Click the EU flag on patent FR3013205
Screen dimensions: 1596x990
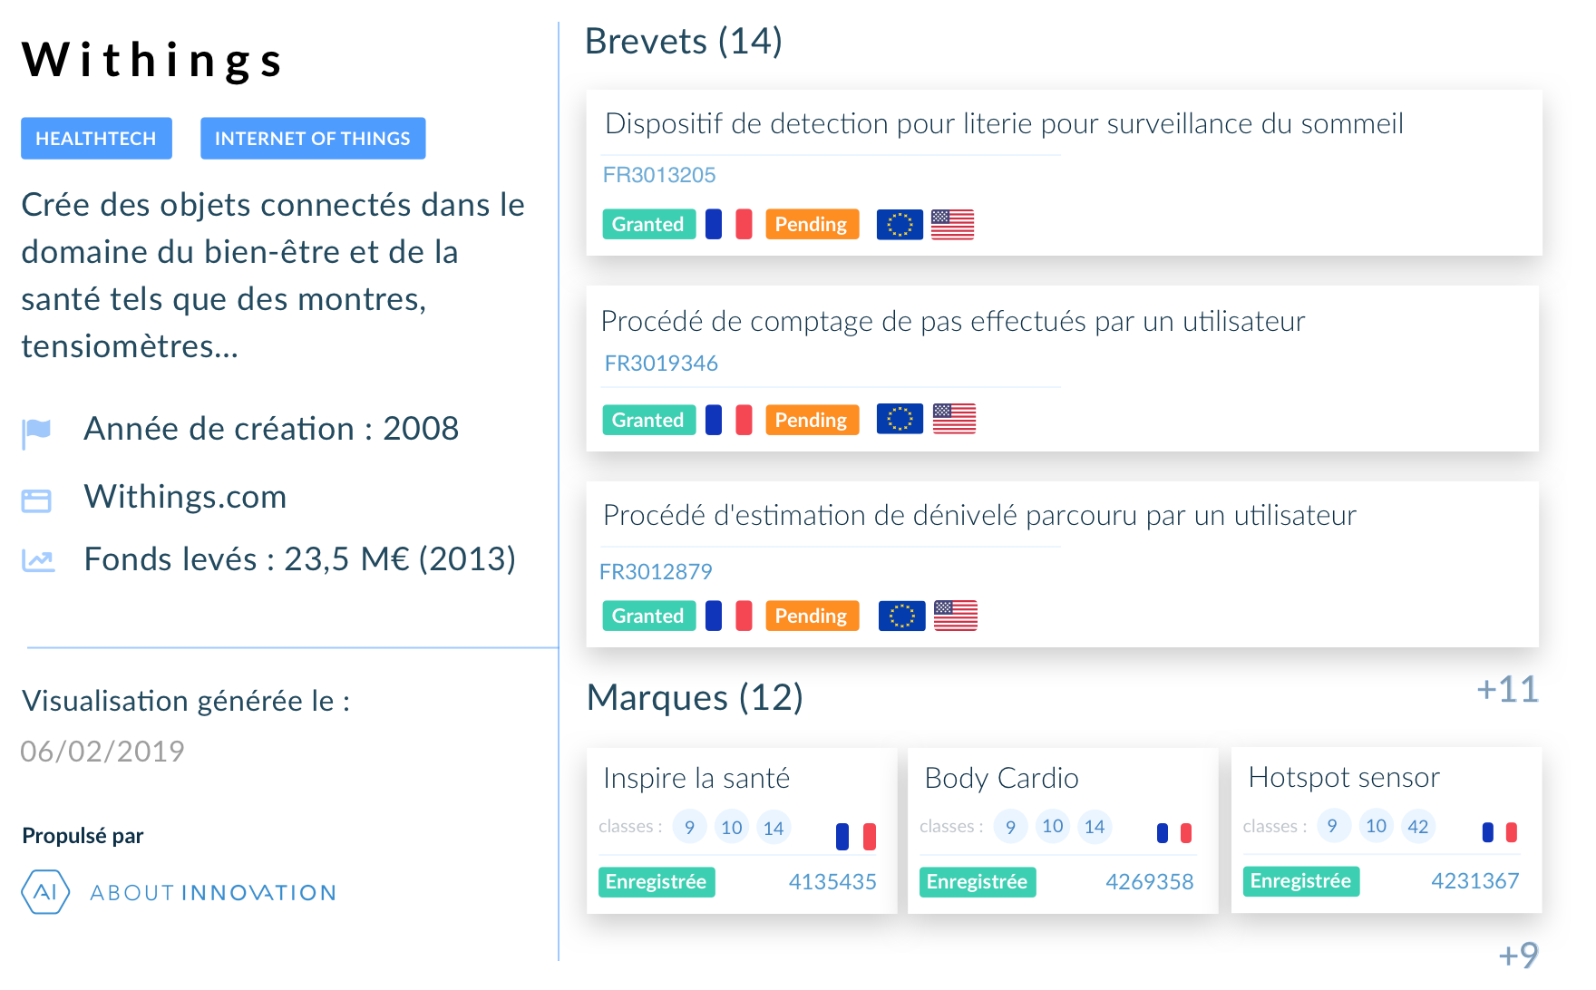[x=900, y=225]
